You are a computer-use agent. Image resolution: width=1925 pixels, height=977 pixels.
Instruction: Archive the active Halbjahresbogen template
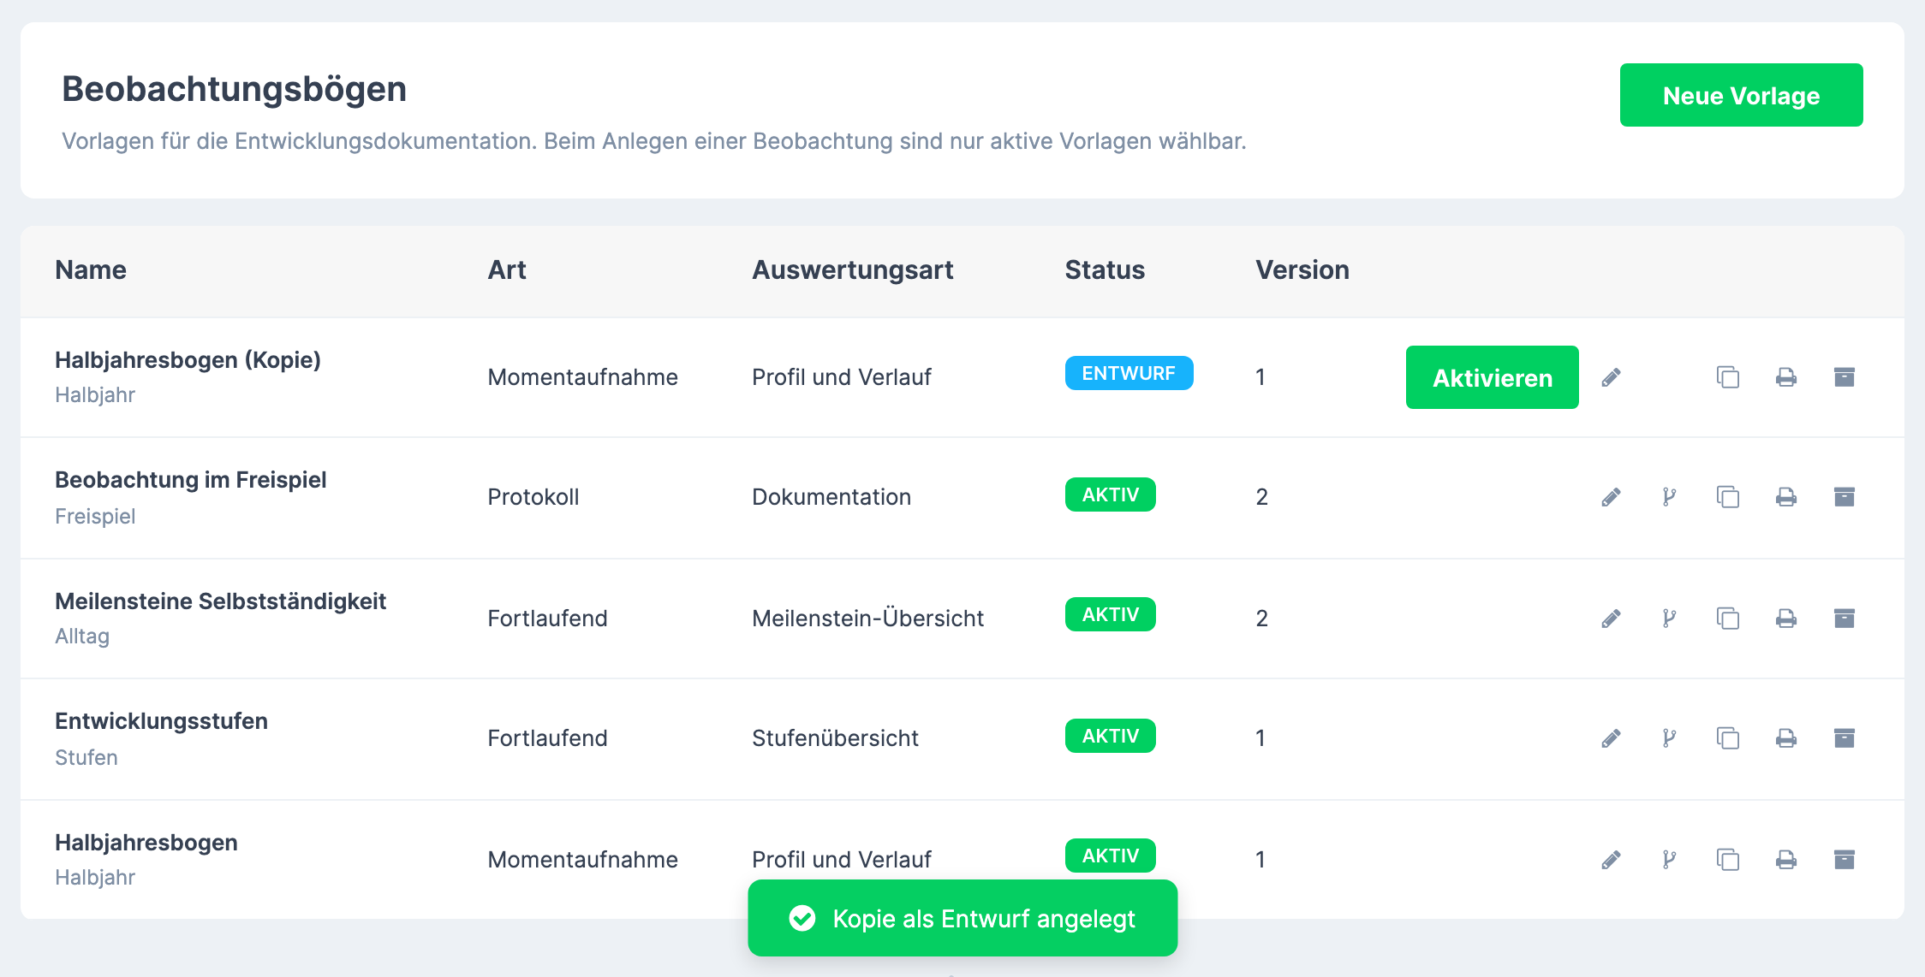click(x=1845, y=860)
